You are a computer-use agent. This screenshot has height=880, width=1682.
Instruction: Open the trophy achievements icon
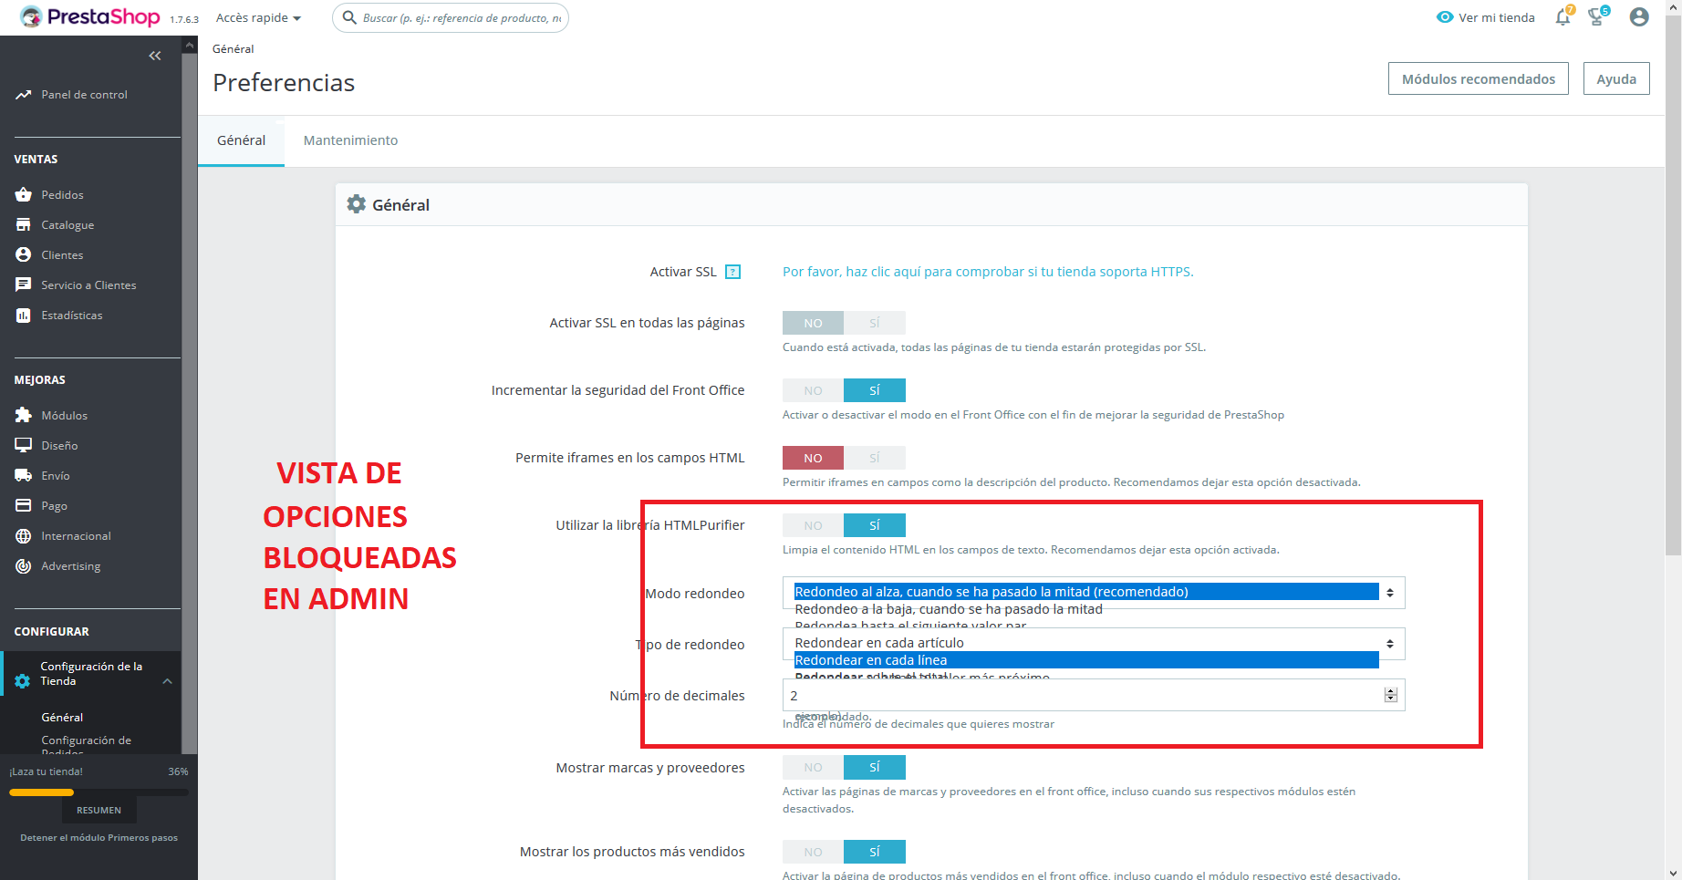(x=1597, y=16)
